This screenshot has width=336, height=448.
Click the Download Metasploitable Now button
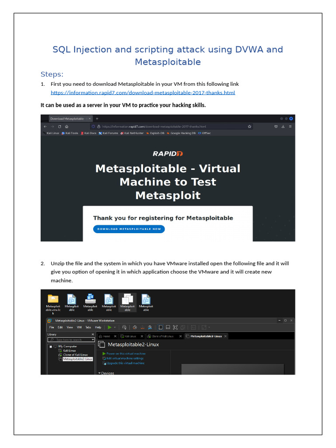coord(129,229)
